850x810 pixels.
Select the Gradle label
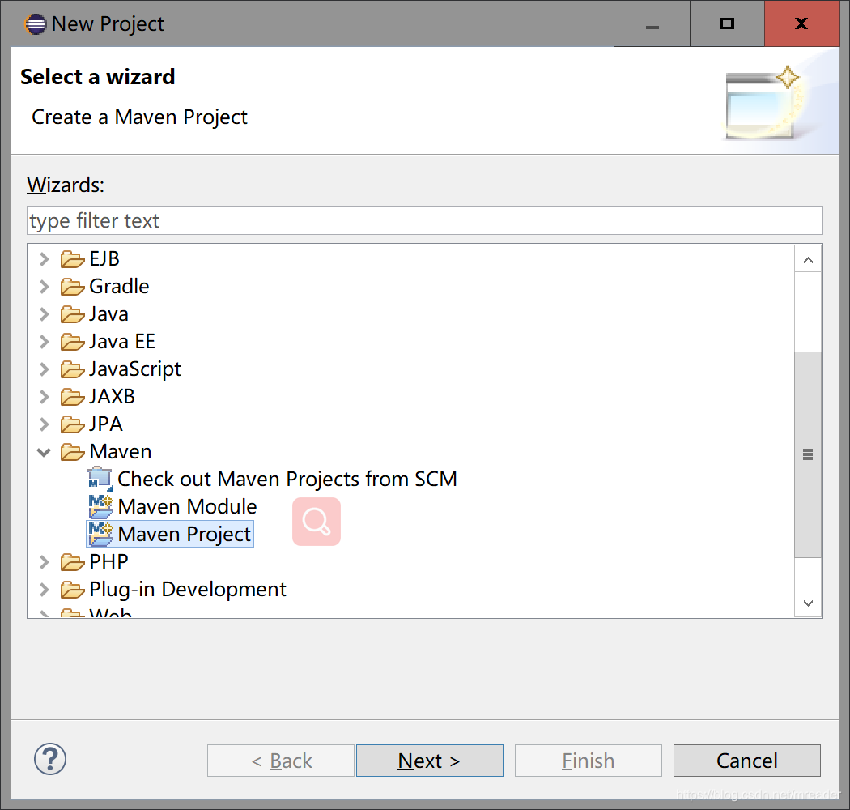119,287
